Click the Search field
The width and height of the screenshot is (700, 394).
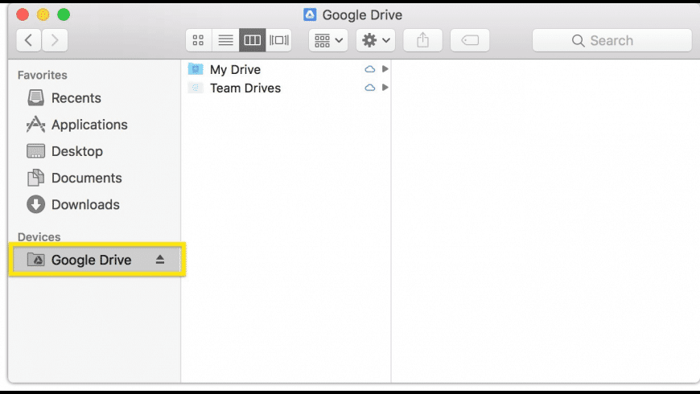pyautogui.click(x=612, y=40)
